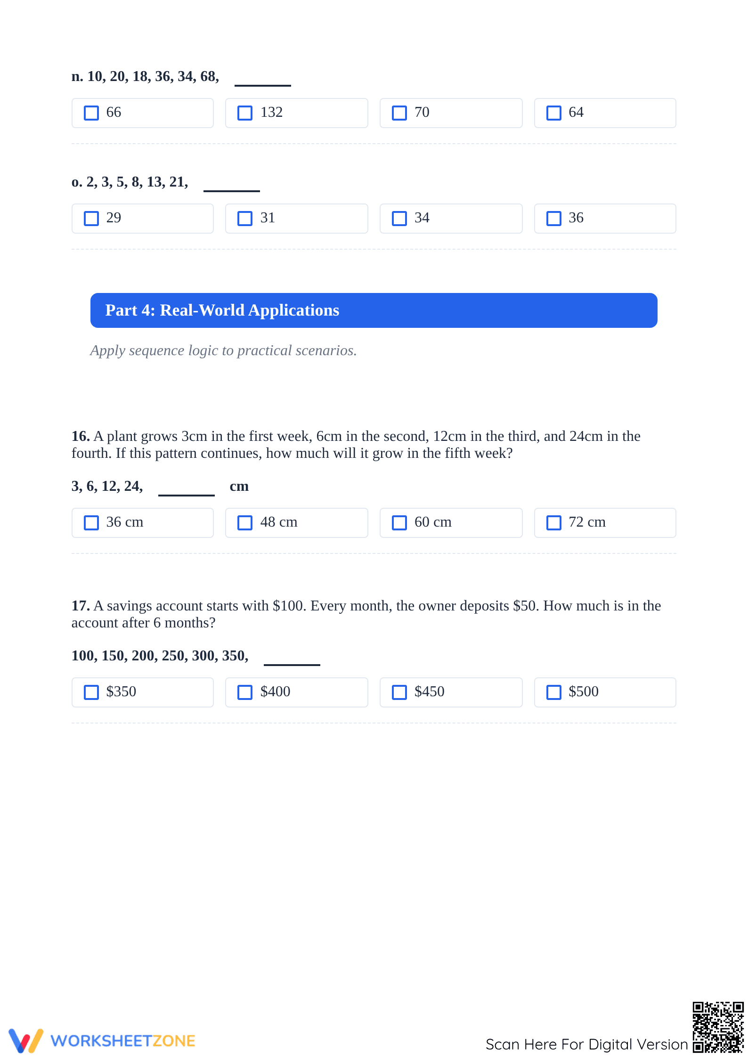Mark the 72 cm checkbox
This screenshot has width=748, height=1057.
click(x=554, y=523)
